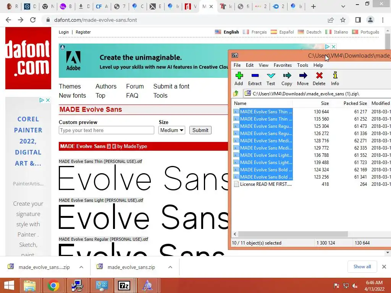The image size is (391, 293).
Task: Click 7-Zip icon in taskbar
Action: pos(124,285)
